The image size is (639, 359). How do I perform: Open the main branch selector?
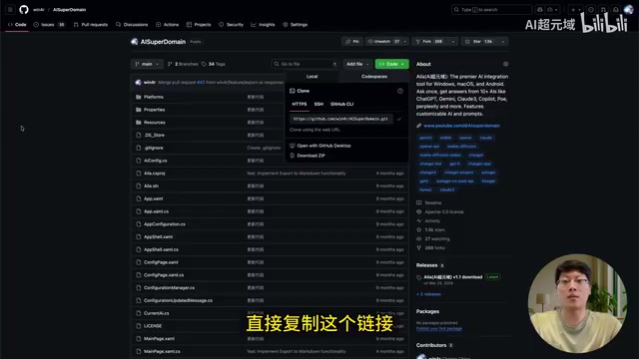coord(147,64)
